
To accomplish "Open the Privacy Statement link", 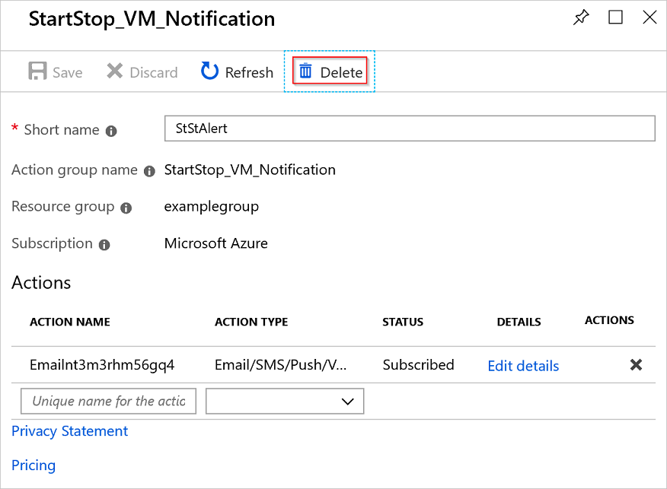I will point(70,431).
